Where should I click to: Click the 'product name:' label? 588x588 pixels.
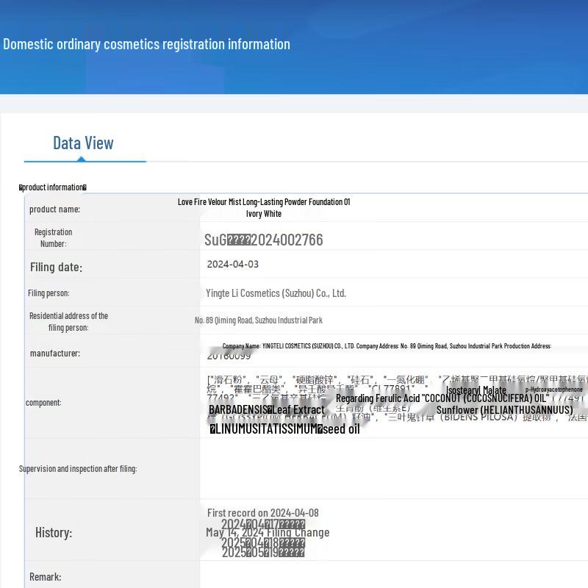[54, 209]
